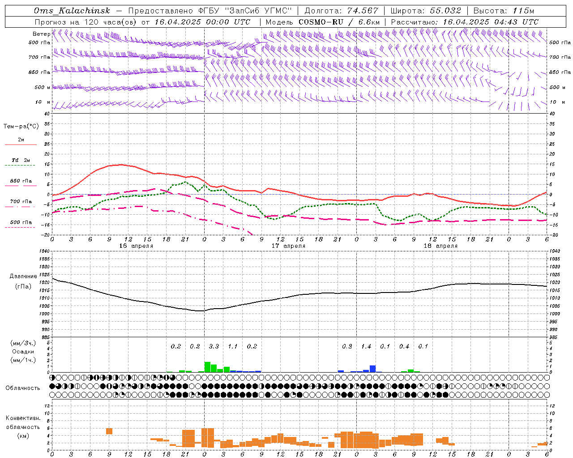Click the 17 апреля date label
Viewport: 573px width, 458px height.
point(288,246)
